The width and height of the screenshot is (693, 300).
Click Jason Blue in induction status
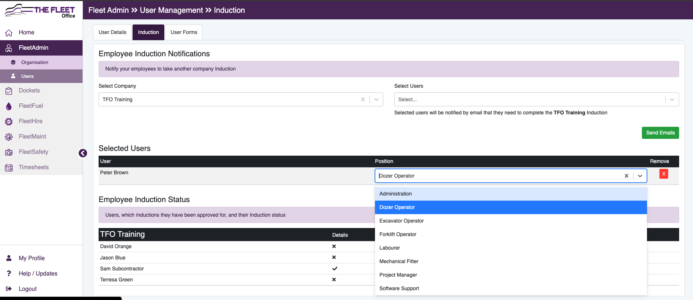113,258
